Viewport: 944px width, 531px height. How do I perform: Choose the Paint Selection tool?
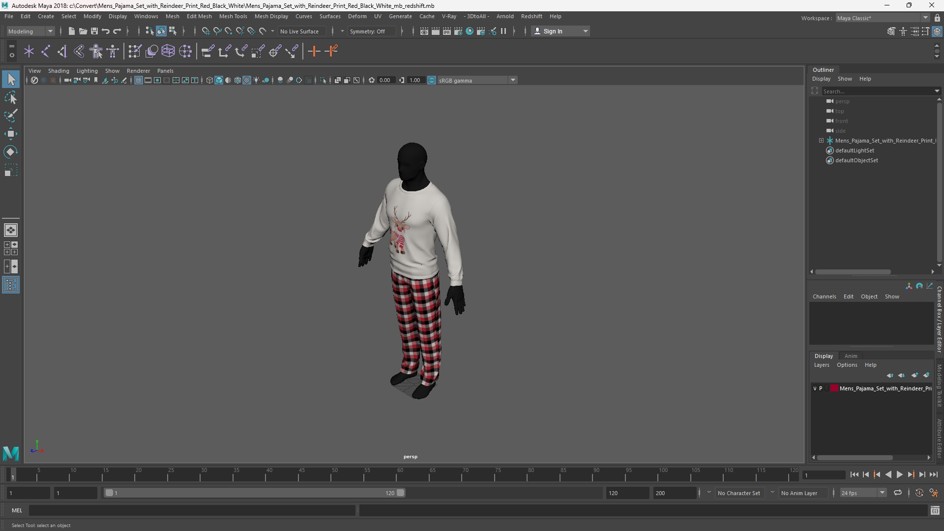[x=11, y=116]
